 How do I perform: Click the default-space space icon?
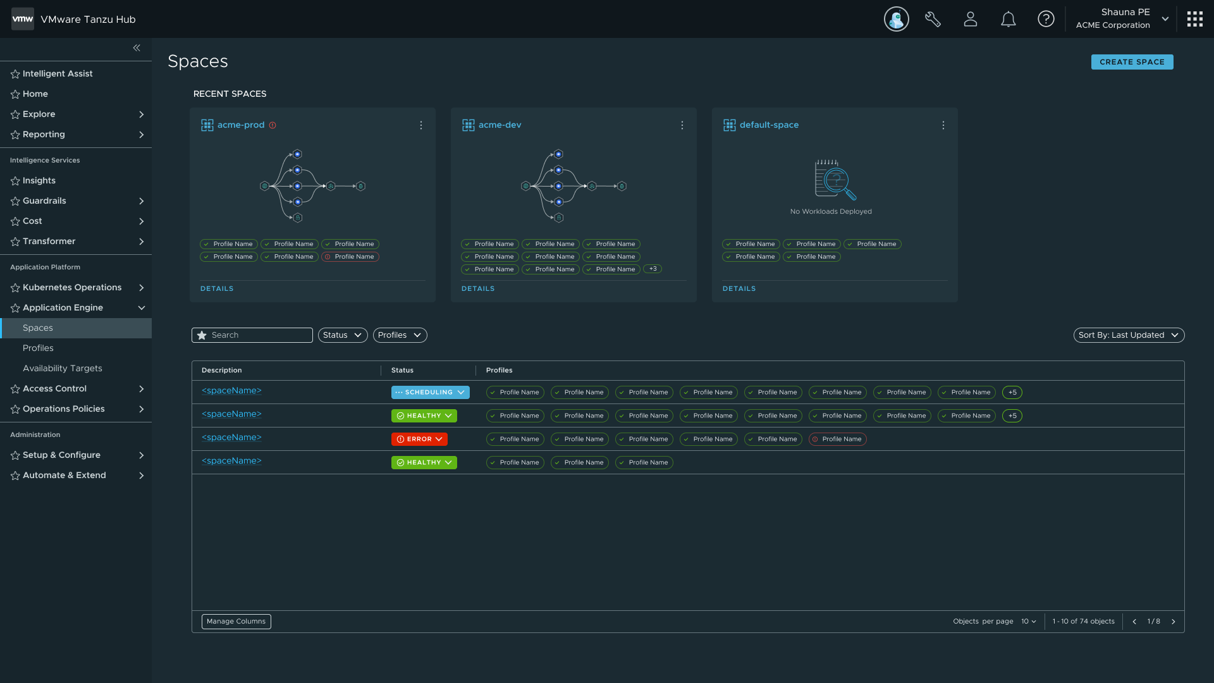[x=730, y=125]
